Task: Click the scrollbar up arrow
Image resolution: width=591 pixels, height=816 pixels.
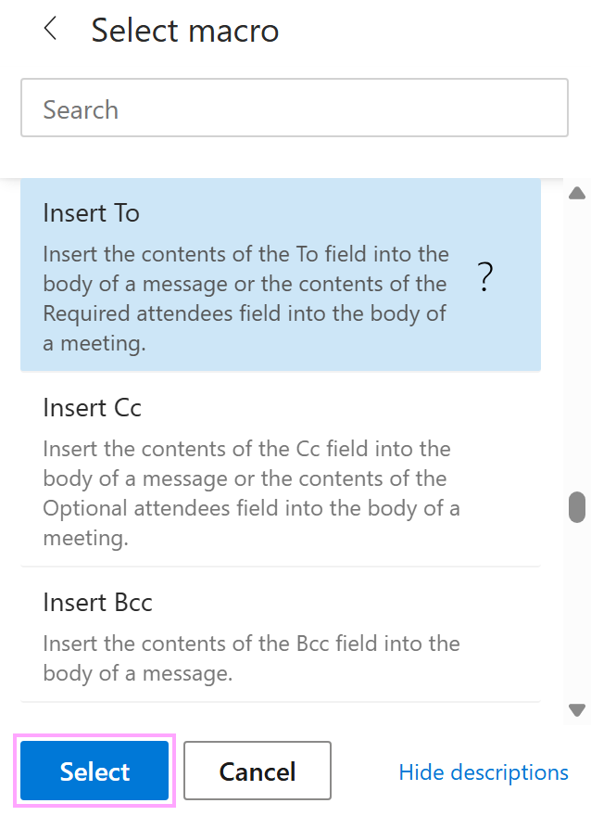Action: [576, 193]
